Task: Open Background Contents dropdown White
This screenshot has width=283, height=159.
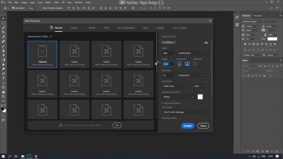Action: point(178,97)
